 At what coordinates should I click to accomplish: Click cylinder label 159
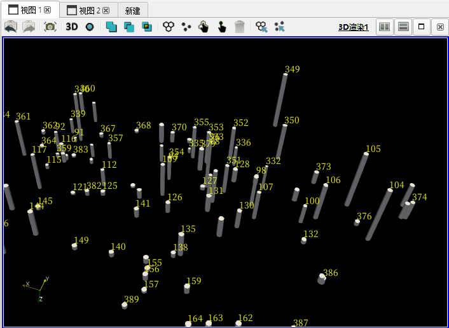pyautogui.click(x=194, y=281)
